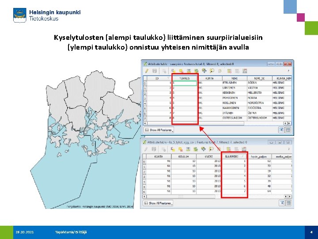
Task: Click help question mark in suurpiiri table toolbar
Action: pos(288,71)
